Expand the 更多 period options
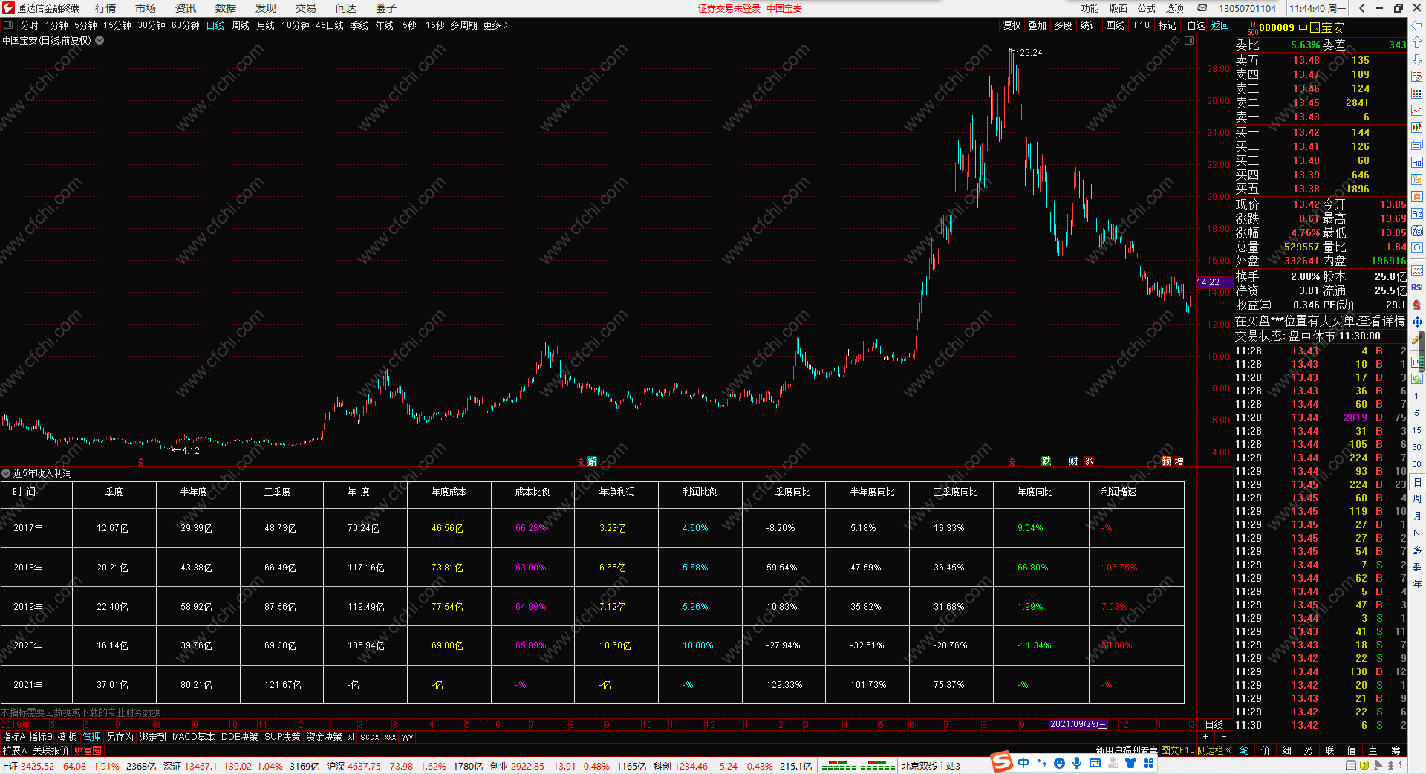 click(495, 25)
